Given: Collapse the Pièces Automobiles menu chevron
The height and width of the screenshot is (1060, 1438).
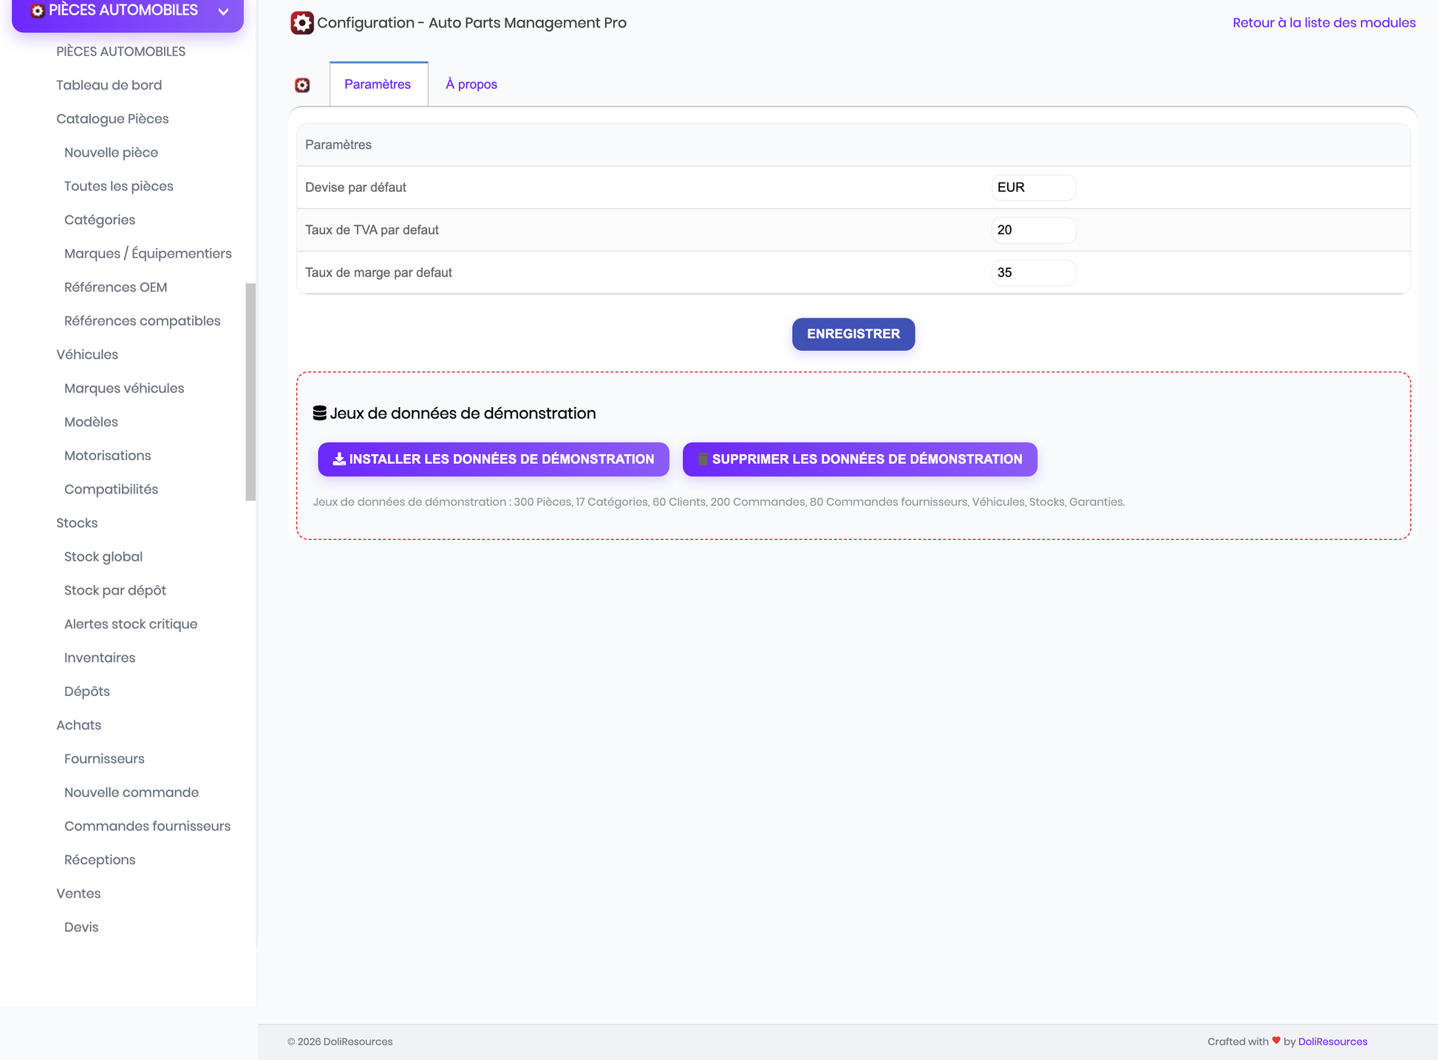Looking at the screenshot, I should (223, 12).
